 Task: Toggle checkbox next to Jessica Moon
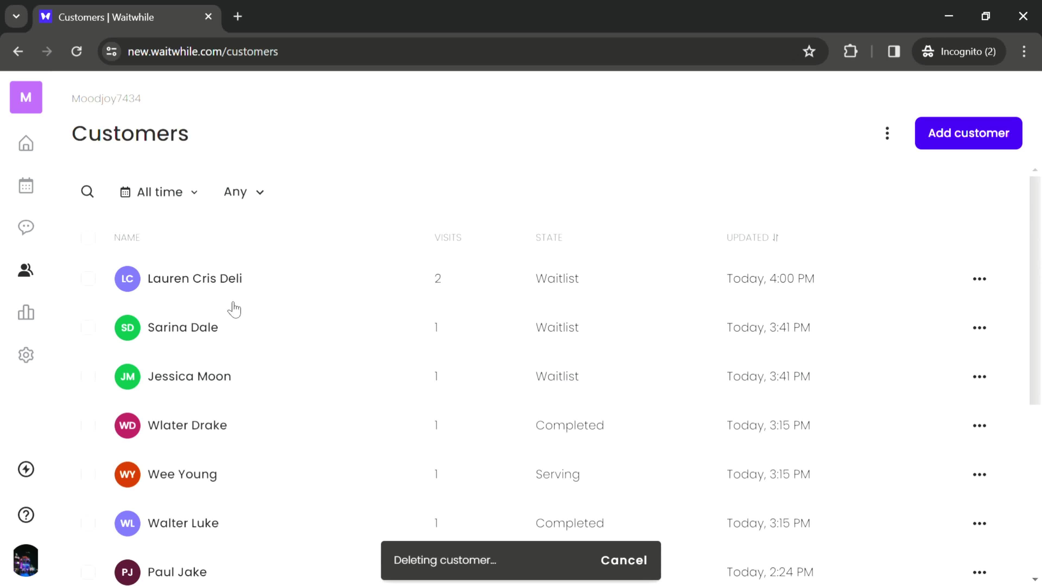87,376
